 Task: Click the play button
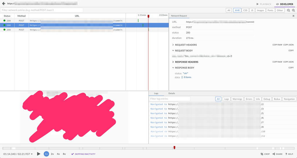pyautogui.click(x=39, y=154)
